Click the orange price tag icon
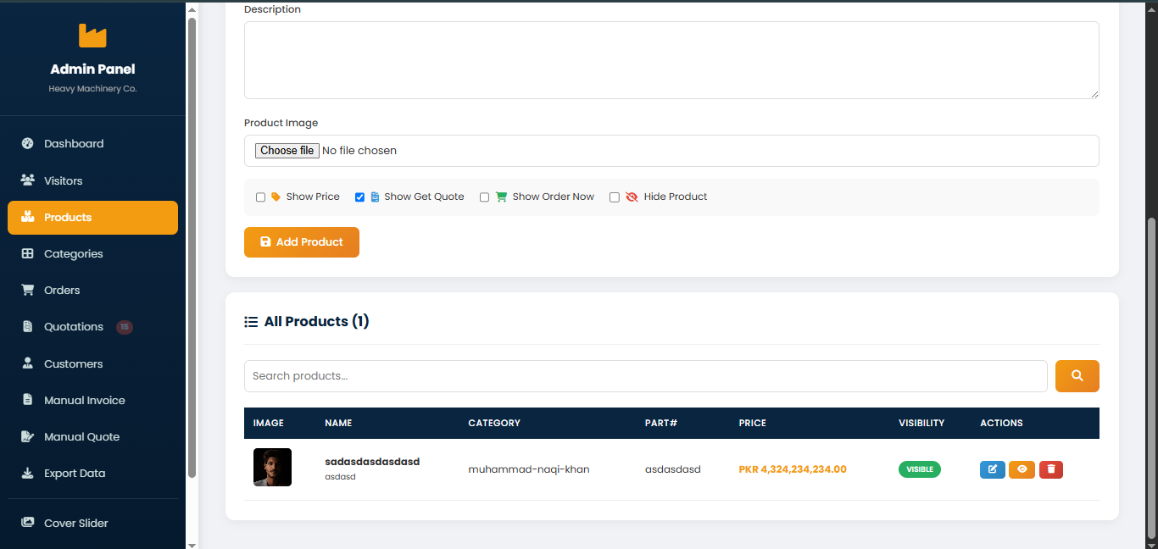This screenshot has width=1158, height=549. point(276,197)
